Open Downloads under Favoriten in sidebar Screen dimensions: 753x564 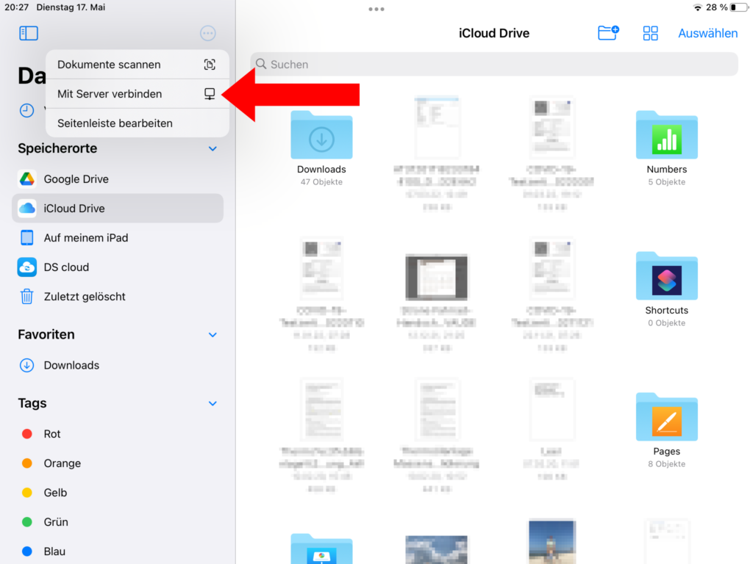pos(118,366)
